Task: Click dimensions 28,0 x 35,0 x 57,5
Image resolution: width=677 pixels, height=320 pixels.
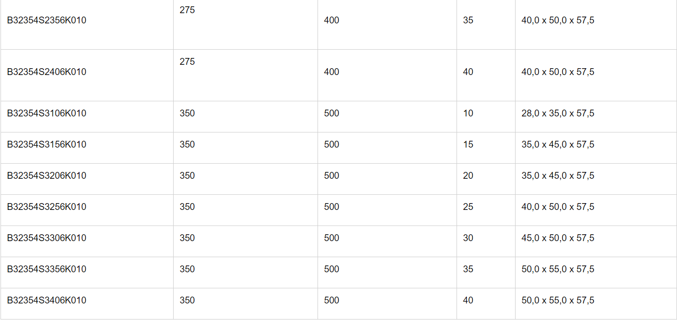Action: point(558,113)
